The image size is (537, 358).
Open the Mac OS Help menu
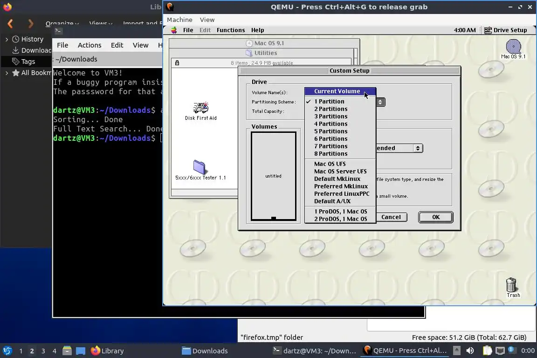pos(257,30)
